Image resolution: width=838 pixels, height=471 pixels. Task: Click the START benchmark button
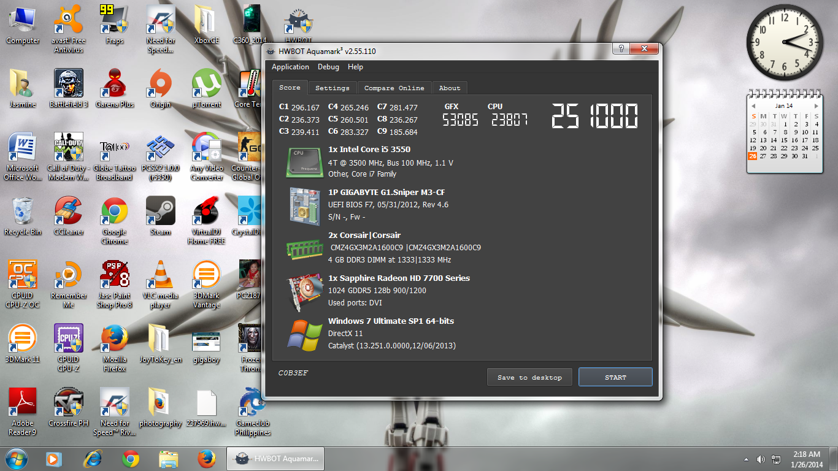(x=615, y=377)
